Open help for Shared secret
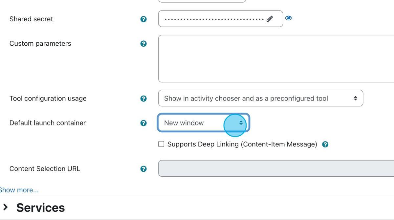Viewport: 394px width, 220px height. (x=143, y=19)
